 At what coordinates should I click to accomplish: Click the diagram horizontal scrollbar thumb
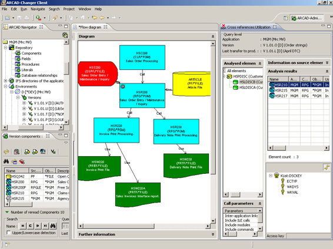119,226
